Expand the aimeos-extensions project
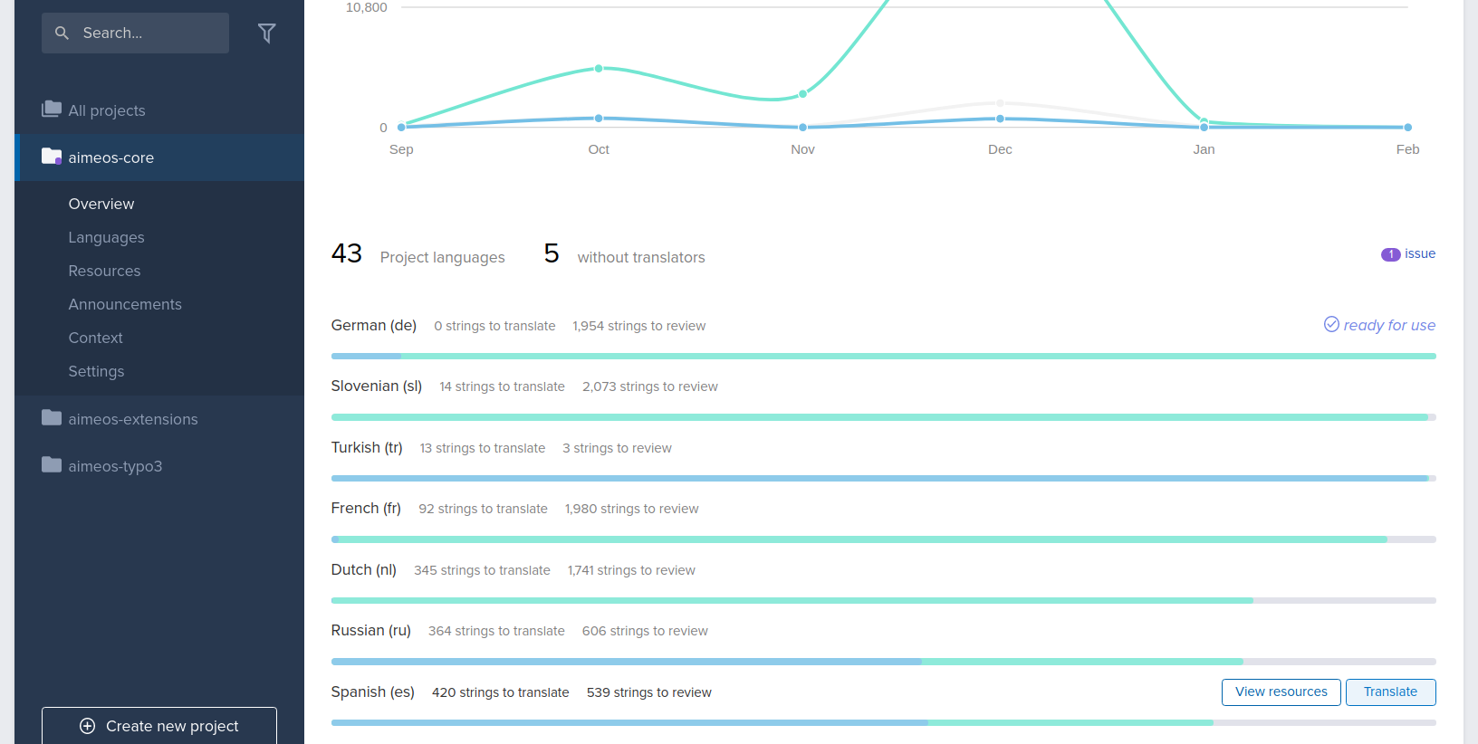 (132, 419)
